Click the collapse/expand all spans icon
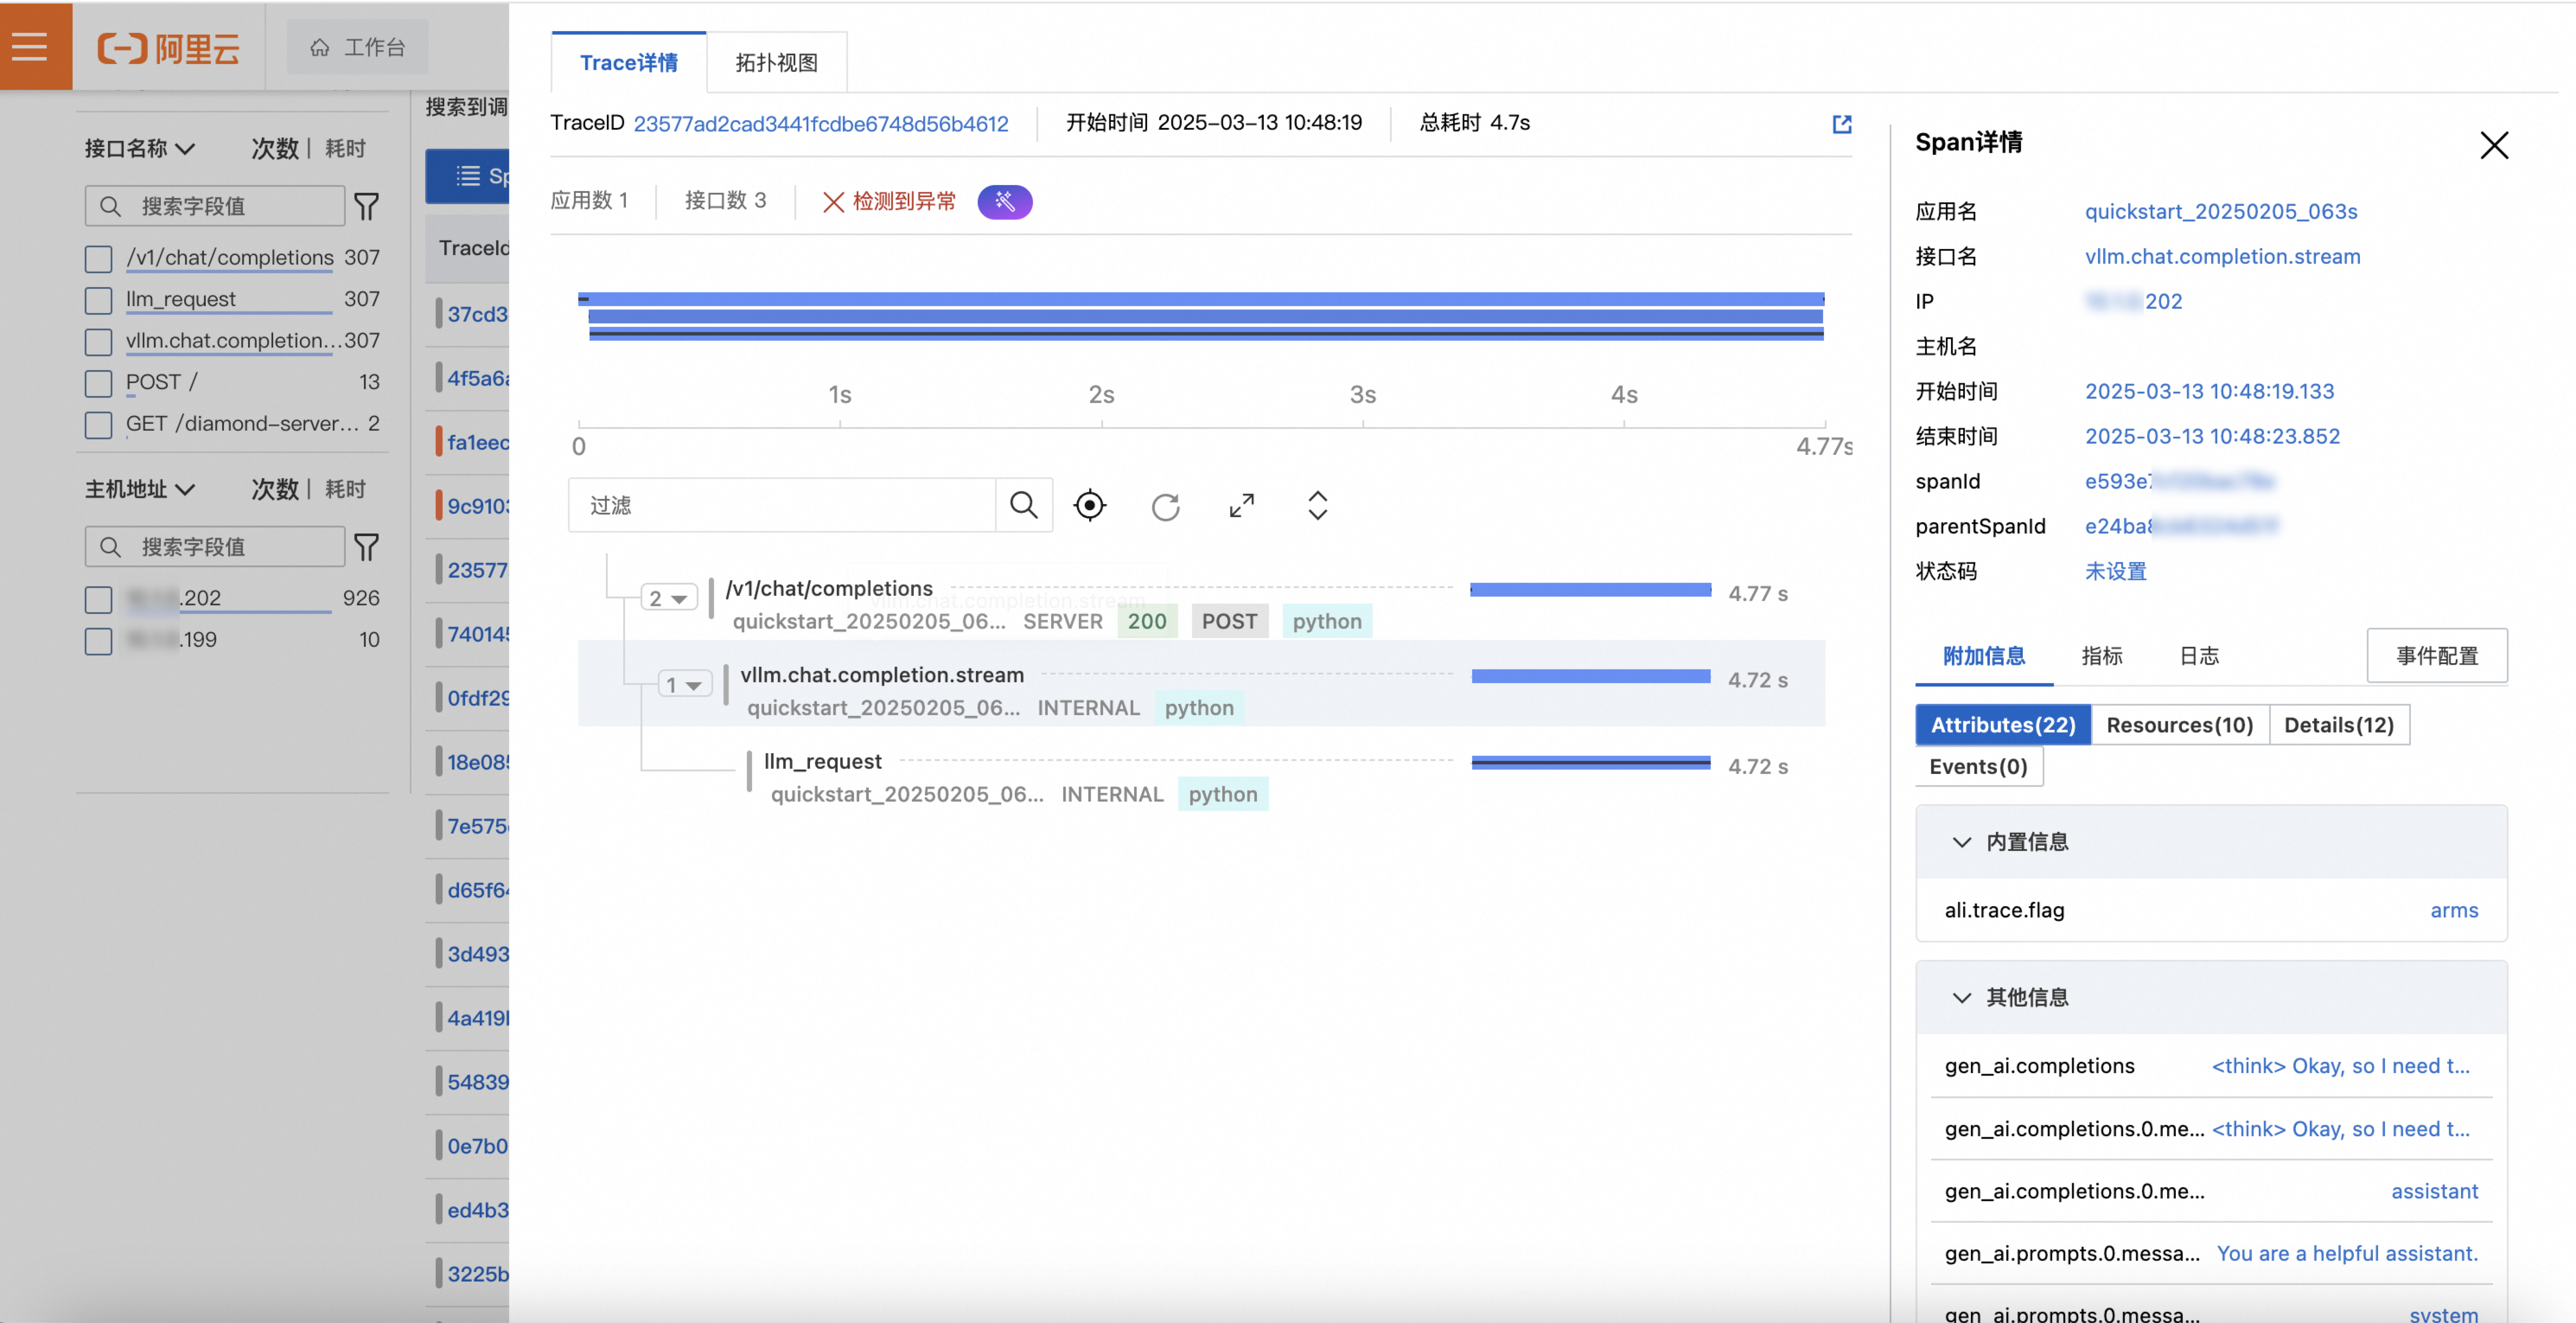The height and width of the screenshot is (1323, 2576). coord(1317,505)
